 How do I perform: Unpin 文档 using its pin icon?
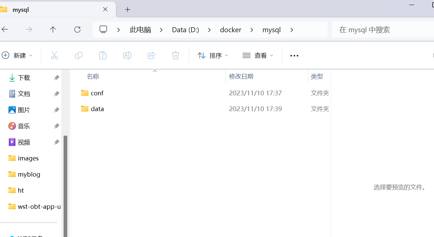tap(57, 94)
